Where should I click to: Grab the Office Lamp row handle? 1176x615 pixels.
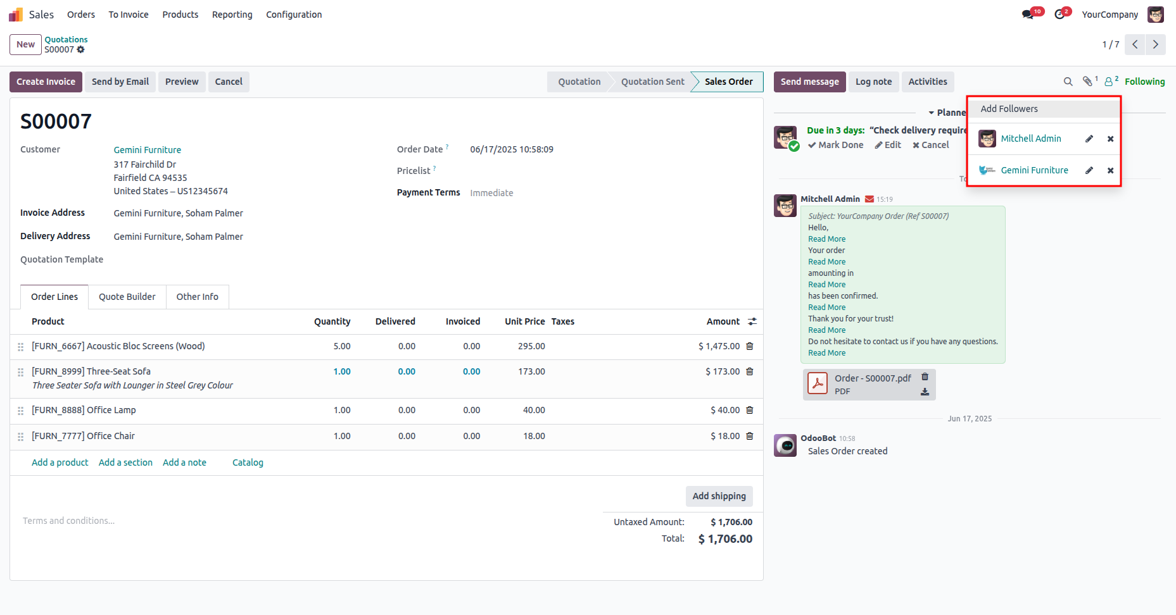(20, 411)
